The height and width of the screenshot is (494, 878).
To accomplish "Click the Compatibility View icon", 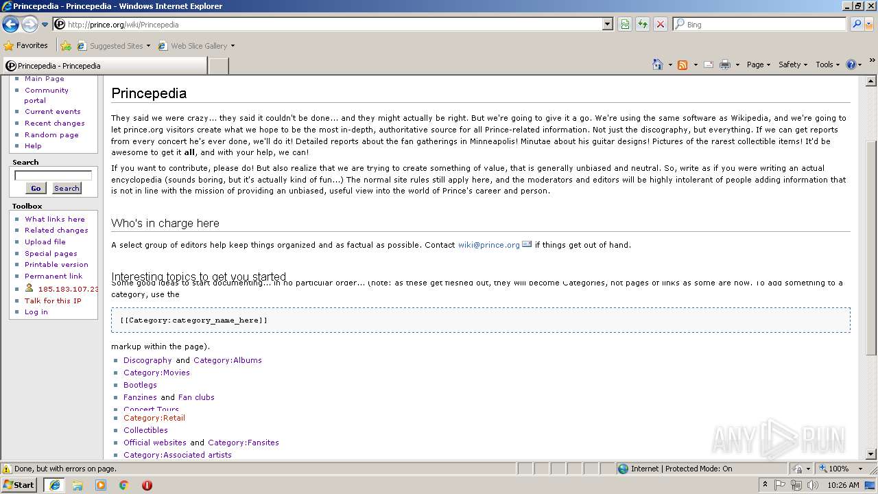I will point(625,24).
